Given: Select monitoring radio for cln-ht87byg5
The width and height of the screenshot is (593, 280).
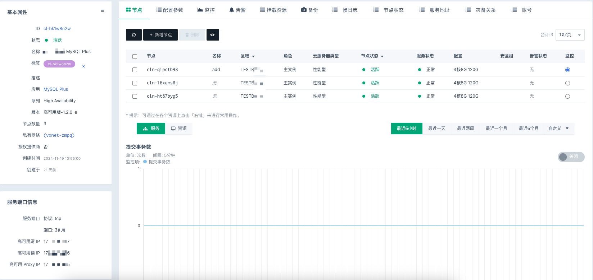Looking at the screenshot, I should (567, 96).
